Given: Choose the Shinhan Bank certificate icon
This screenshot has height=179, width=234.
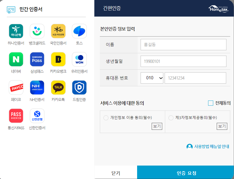Looking at the screenshot, I should click(37, 116).
